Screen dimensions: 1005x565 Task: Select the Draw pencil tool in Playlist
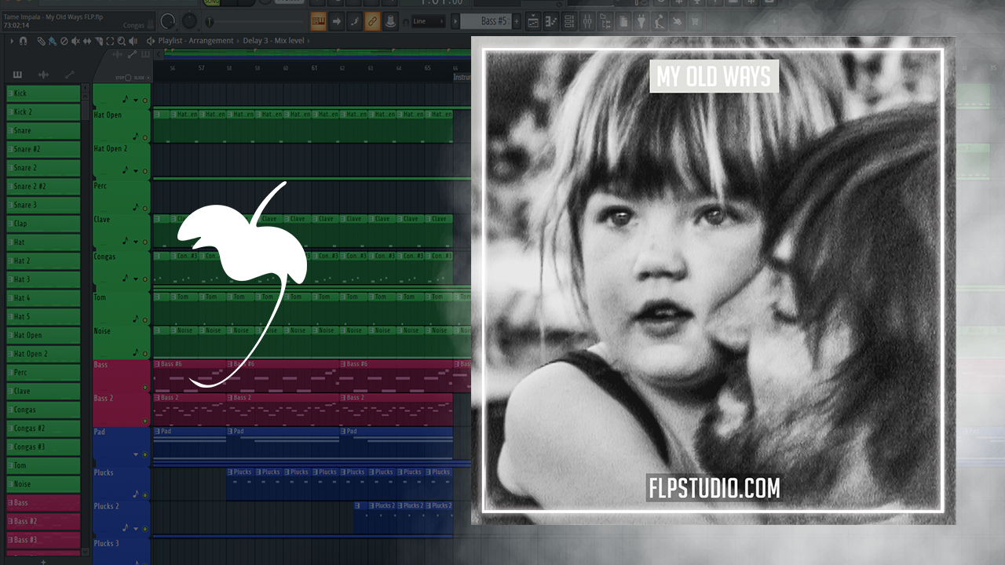pyautogui.click(x=42, y=41)
